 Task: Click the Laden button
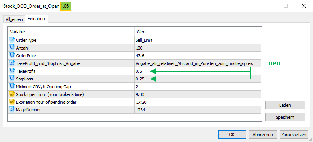[285, 105]
